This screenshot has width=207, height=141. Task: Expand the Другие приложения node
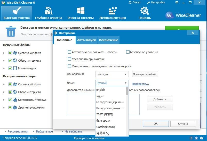(4, 108)
